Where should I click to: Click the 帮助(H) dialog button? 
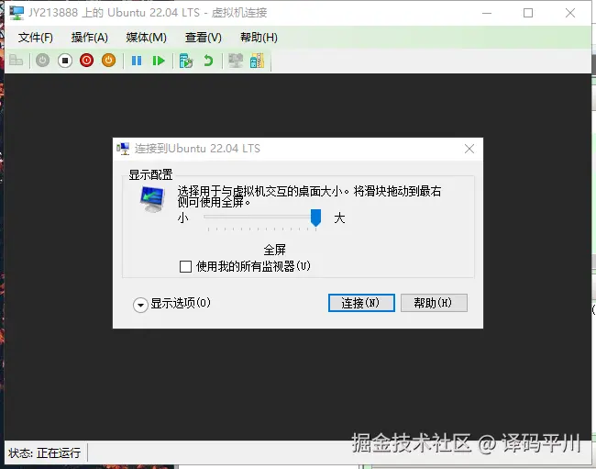click(434, 303)
